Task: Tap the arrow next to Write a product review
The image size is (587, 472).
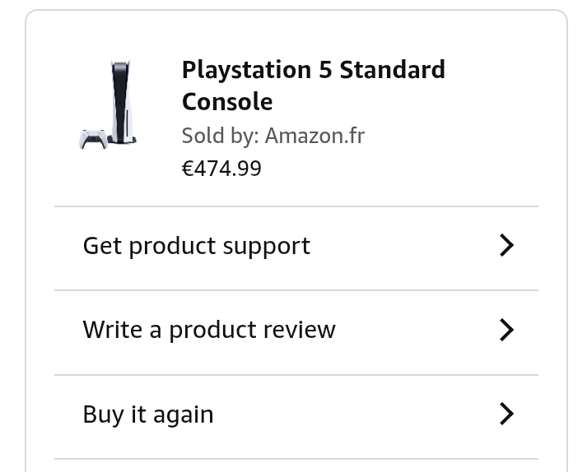Action: tap(506, 330)
